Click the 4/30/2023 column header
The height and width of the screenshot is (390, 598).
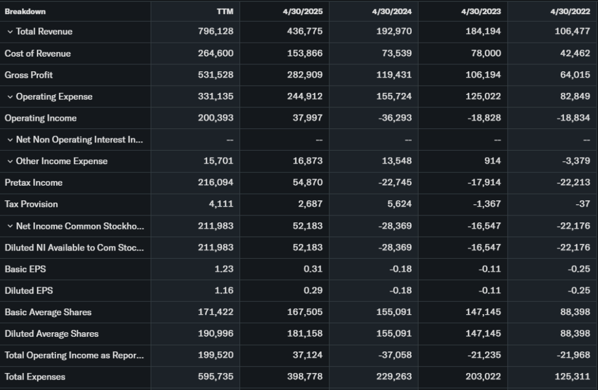tap(484, 12)
